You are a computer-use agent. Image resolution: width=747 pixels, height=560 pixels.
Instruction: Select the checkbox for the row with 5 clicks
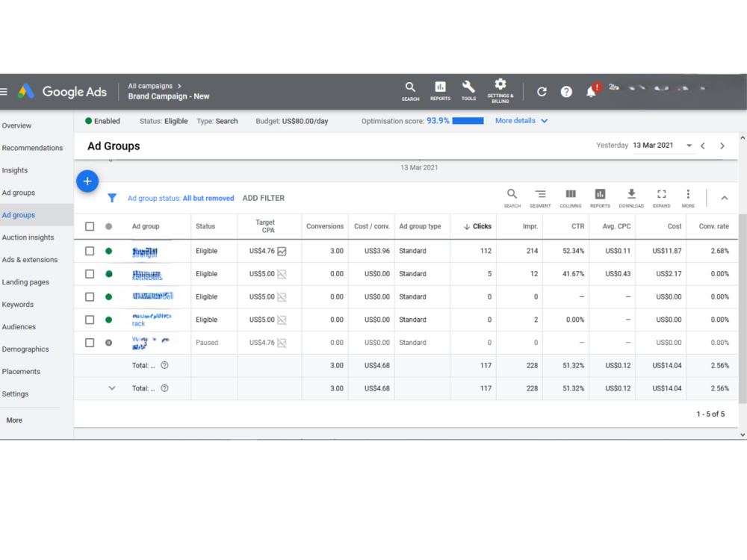pos(90,274)
